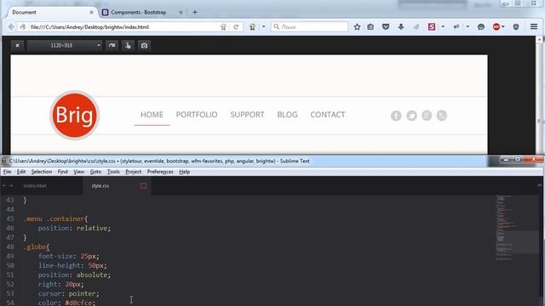This screenshot has width=545, height=306.
Task: Open the bookmarks list icon
Action: [x=370, y=26]
